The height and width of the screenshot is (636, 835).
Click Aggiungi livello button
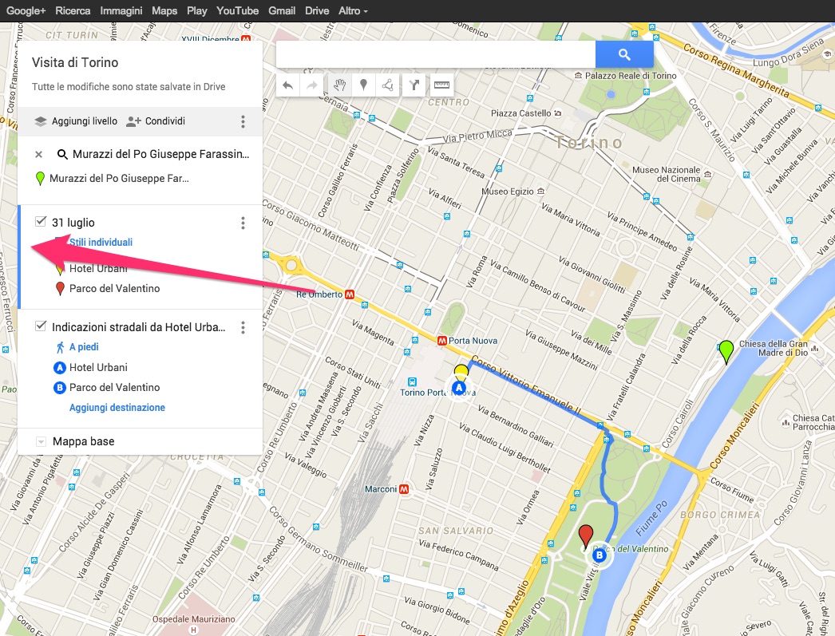[x=76, y=121]
